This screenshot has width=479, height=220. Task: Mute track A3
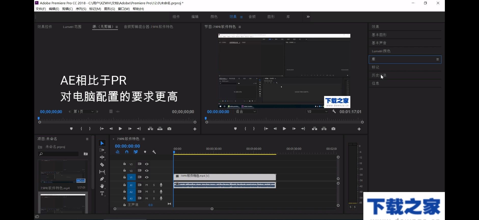[x=147, y=198]
